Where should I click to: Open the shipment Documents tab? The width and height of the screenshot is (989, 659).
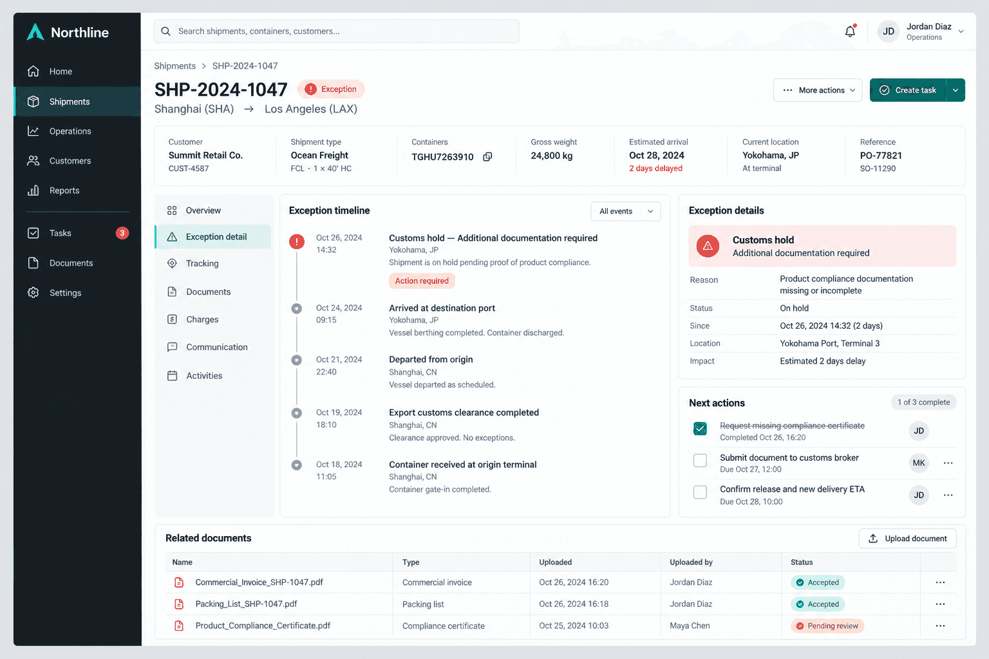(x=213, y=292)
